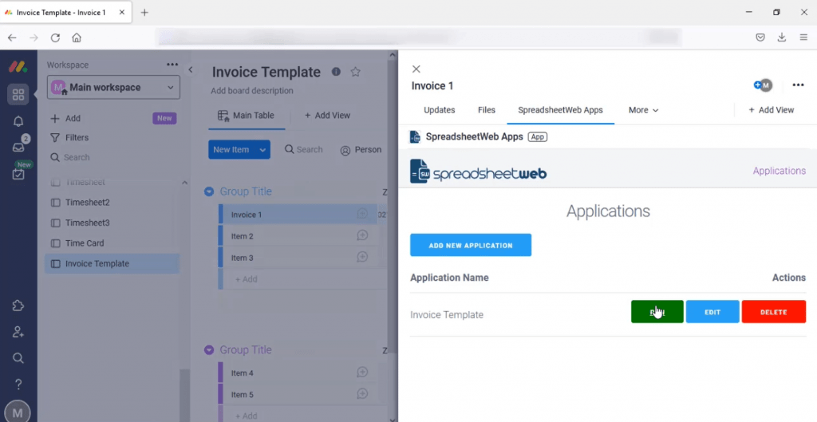Image resolution: width=817 pixels, height=422 pixels.
Task: Open the workspaces grid icon in sidebar
Action: (x=18, y=94)
